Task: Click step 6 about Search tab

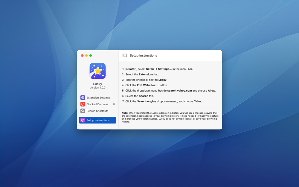Action: (x=138, y=96)
